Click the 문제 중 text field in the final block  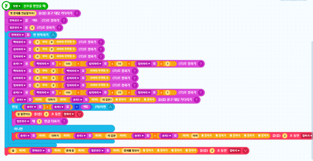70,150
